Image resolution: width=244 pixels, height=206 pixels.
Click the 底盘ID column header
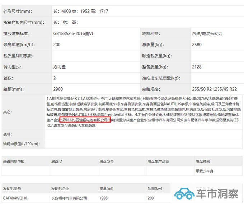pos(57,161)
